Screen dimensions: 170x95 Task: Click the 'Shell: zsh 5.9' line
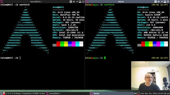point(146,25)
